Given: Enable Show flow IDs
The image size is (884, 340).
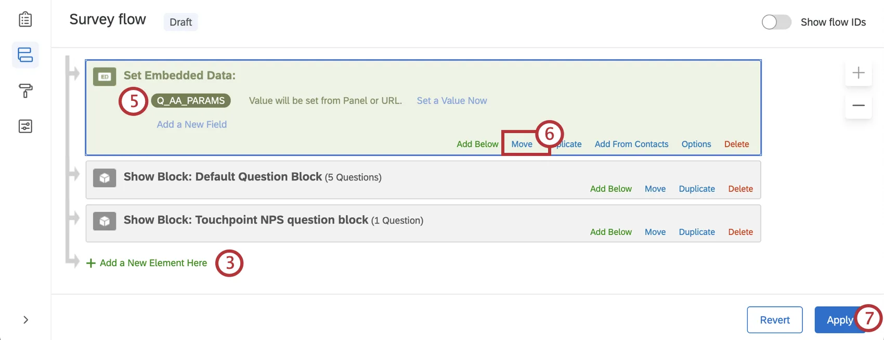Looking at the screenshot, I should tap(776, 22).
